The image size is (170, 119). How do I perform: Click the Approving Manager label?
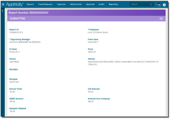(x=20, y=39)
